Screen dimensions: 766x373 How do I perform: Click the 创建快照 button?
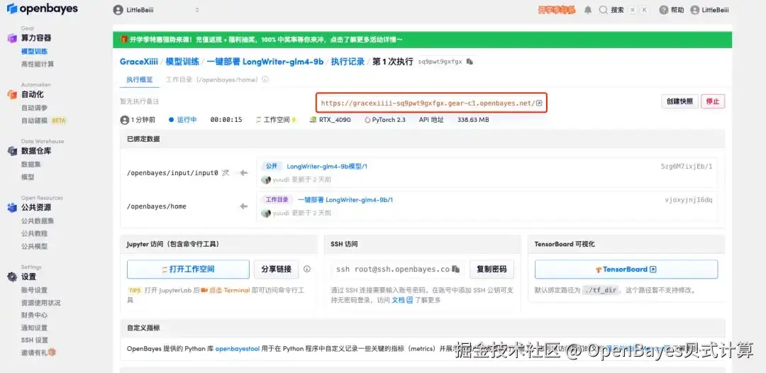pyautogui.click(x=679, y=101)
